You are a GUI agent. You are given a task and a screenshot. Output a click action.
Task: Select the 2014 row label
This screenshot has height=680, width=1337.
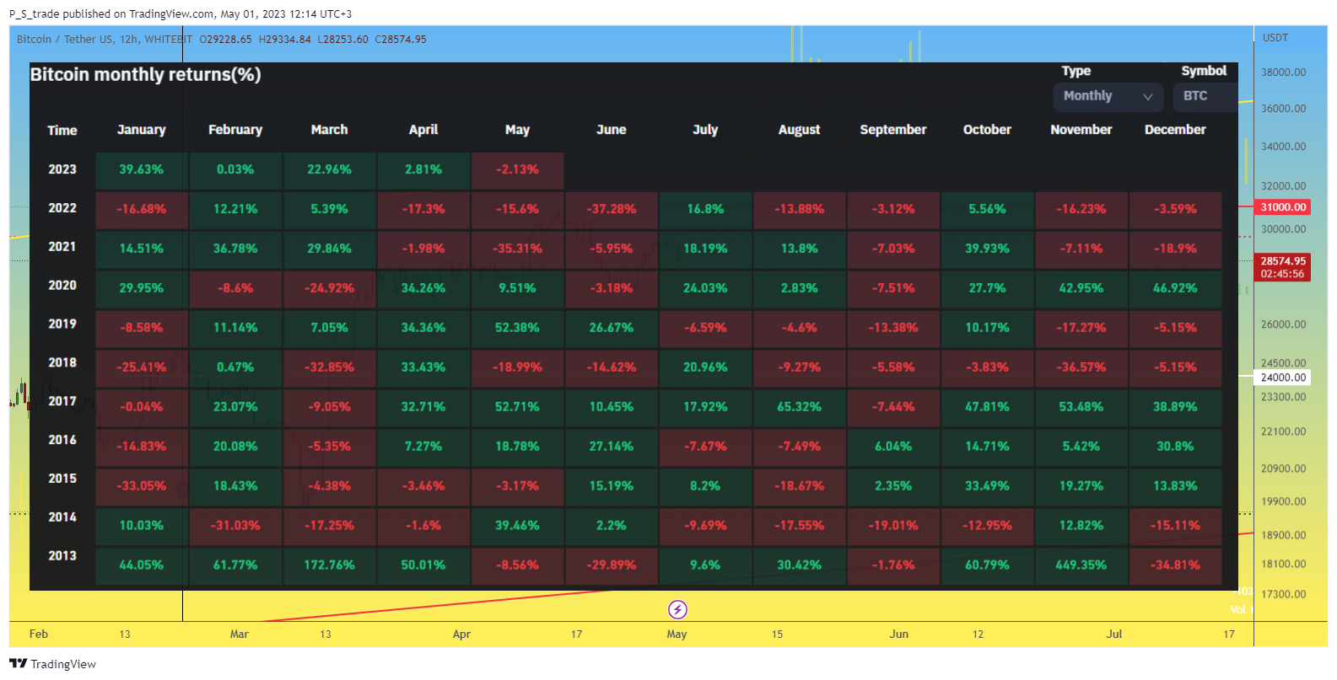point(62,517)
